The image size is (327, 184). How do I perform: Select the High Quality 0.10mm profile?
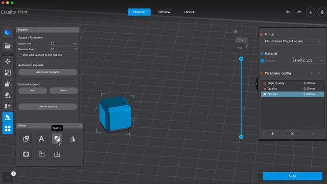(x=293, y=83)
